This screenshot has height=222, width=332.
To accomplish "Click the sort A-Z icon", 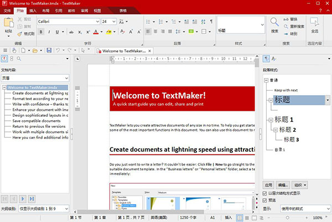I will pos(203,22).
